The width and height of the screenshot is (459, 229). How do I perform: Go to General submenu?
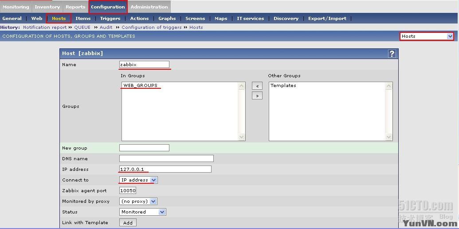tap(12, 19)
